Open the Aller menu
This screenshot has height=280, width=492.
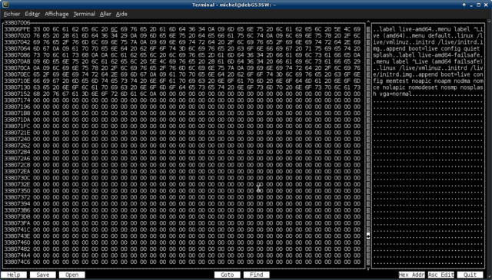pyautogui.click(x=105, y=14)
